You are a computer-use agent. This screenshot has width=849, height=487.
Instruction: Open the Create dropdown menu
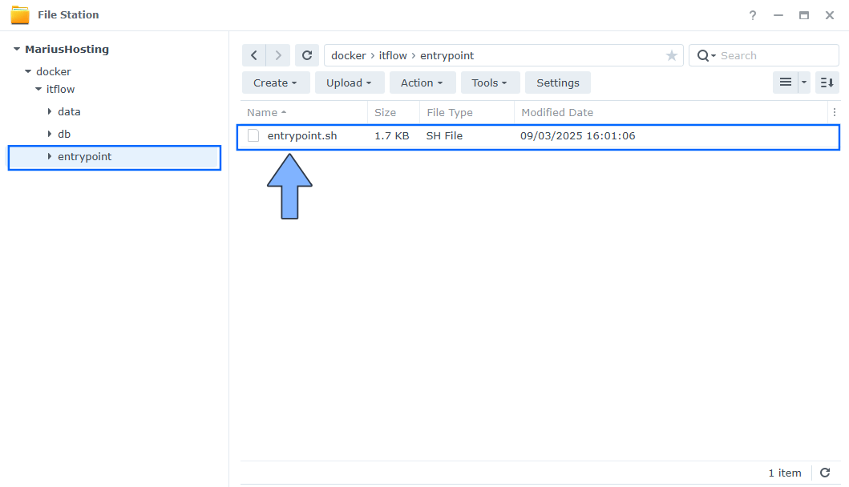pyautogui.click(x=276, y=83)
